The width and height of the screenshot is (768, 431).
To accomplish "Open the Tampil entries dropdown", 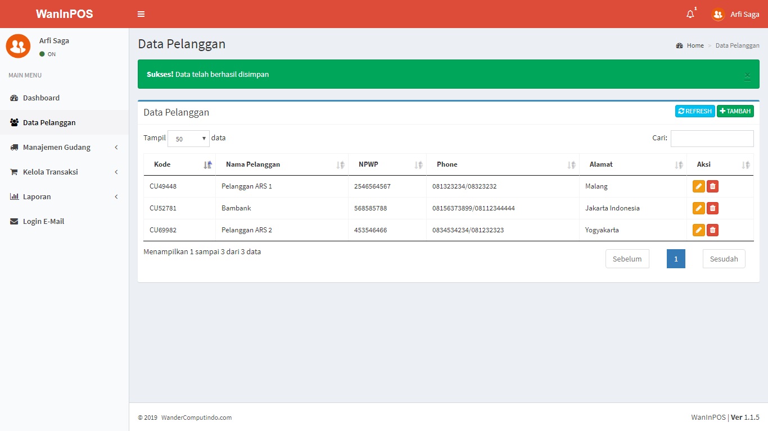I will (x=188, y=139).
